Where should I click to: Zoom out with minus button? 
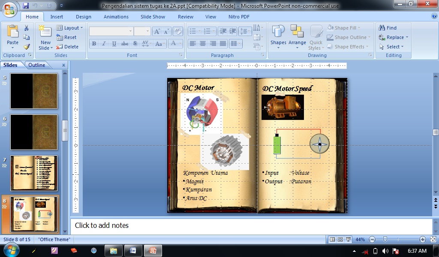[372, 239]
